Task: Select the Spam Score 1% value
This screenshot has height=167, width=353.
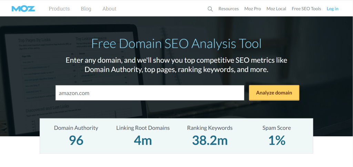Action: pos(276,140)
